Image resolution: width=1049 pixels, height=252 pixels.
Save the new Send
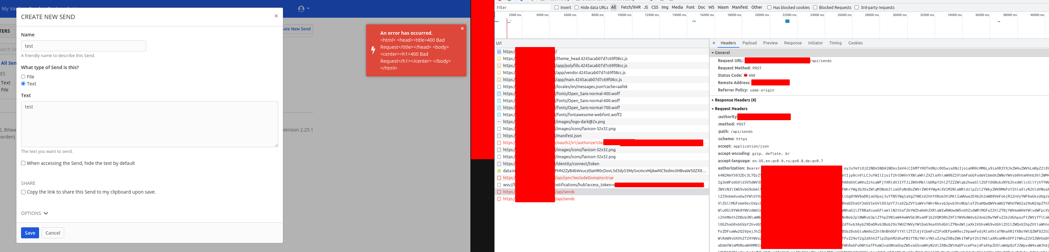click(30, 233)
